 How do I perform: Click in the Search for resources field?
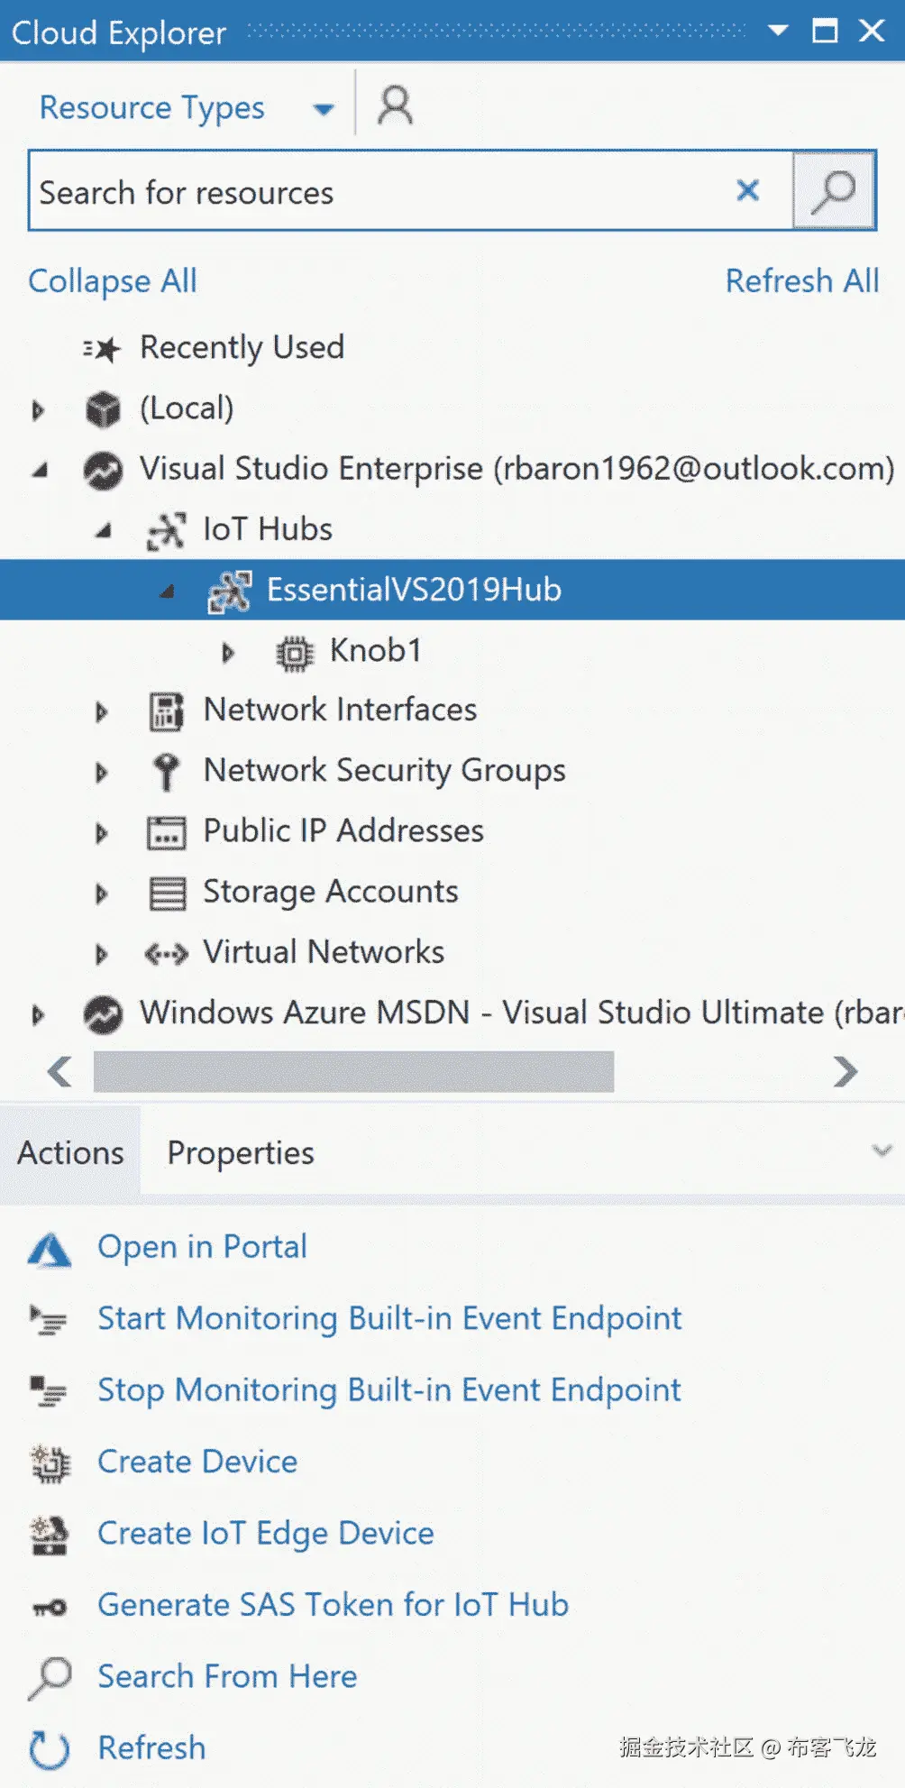tap(379, 192)
